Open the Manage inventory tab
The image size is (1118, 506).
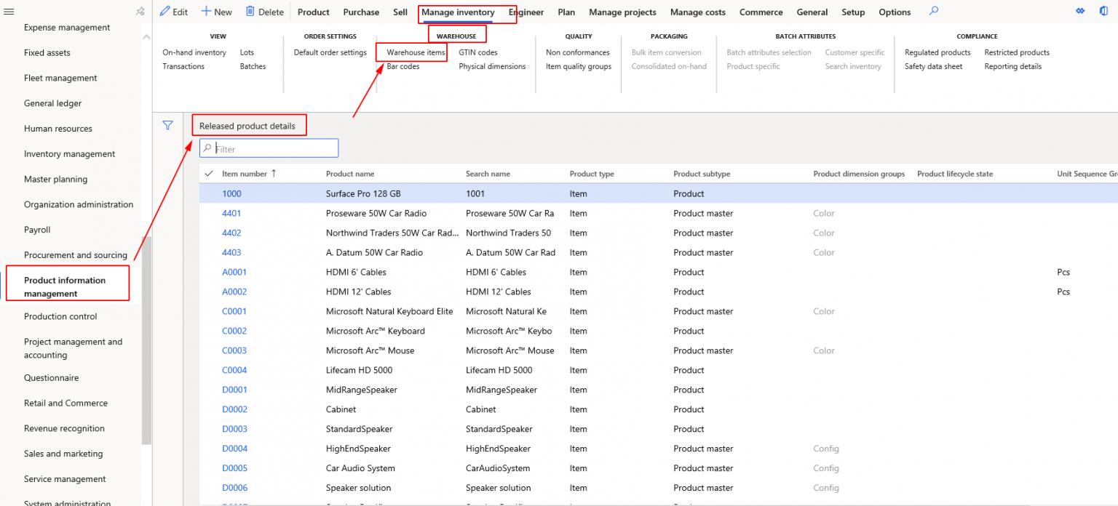[458, 12]
